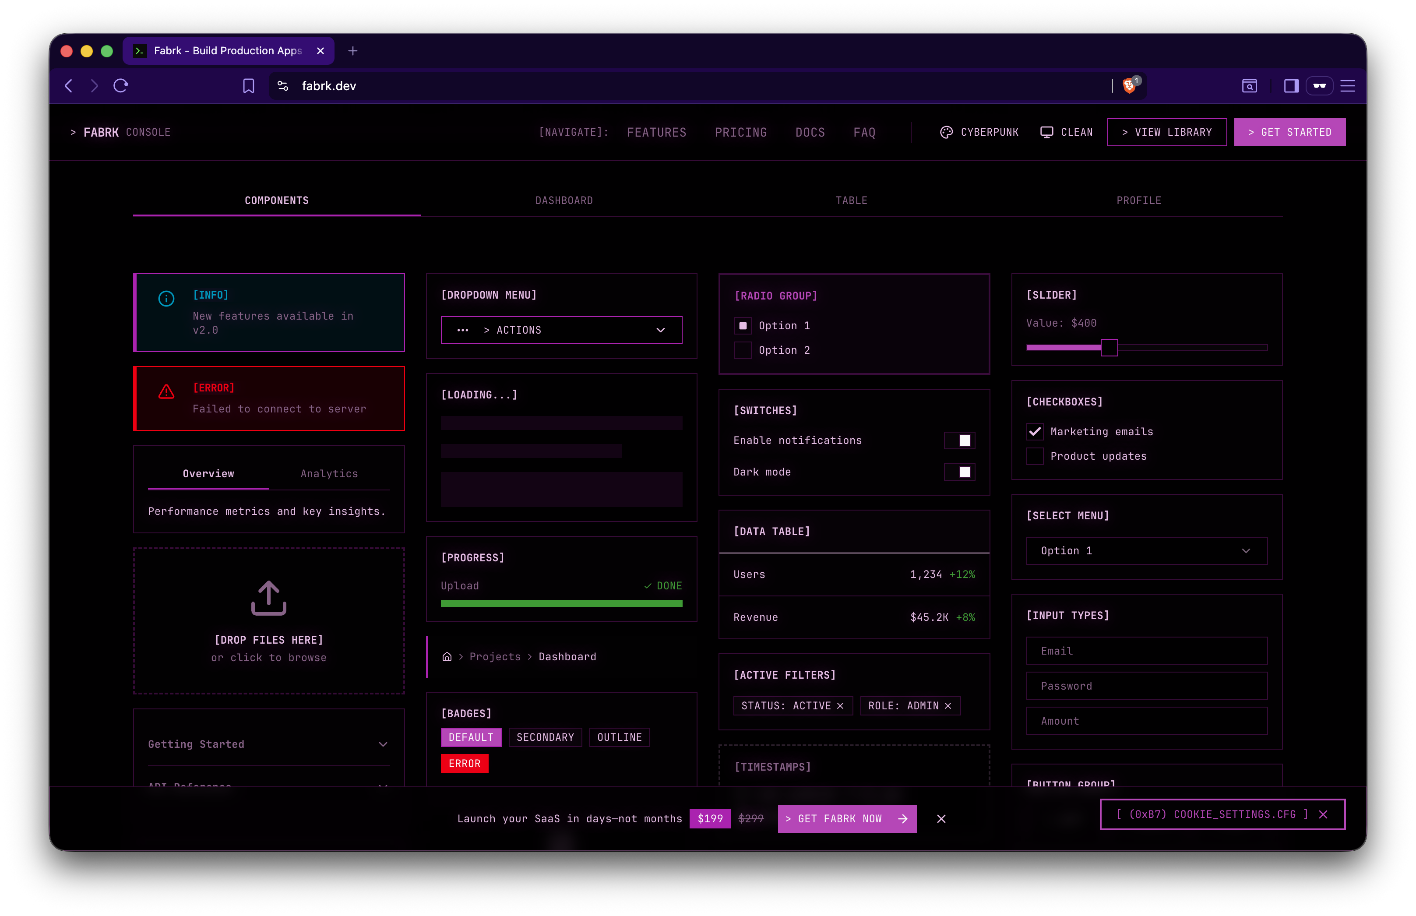Image resolution: width=1416 pixels, height=916 pixels.
Task: Click the slider handle at $400
Action: [x=1109, y=347]
